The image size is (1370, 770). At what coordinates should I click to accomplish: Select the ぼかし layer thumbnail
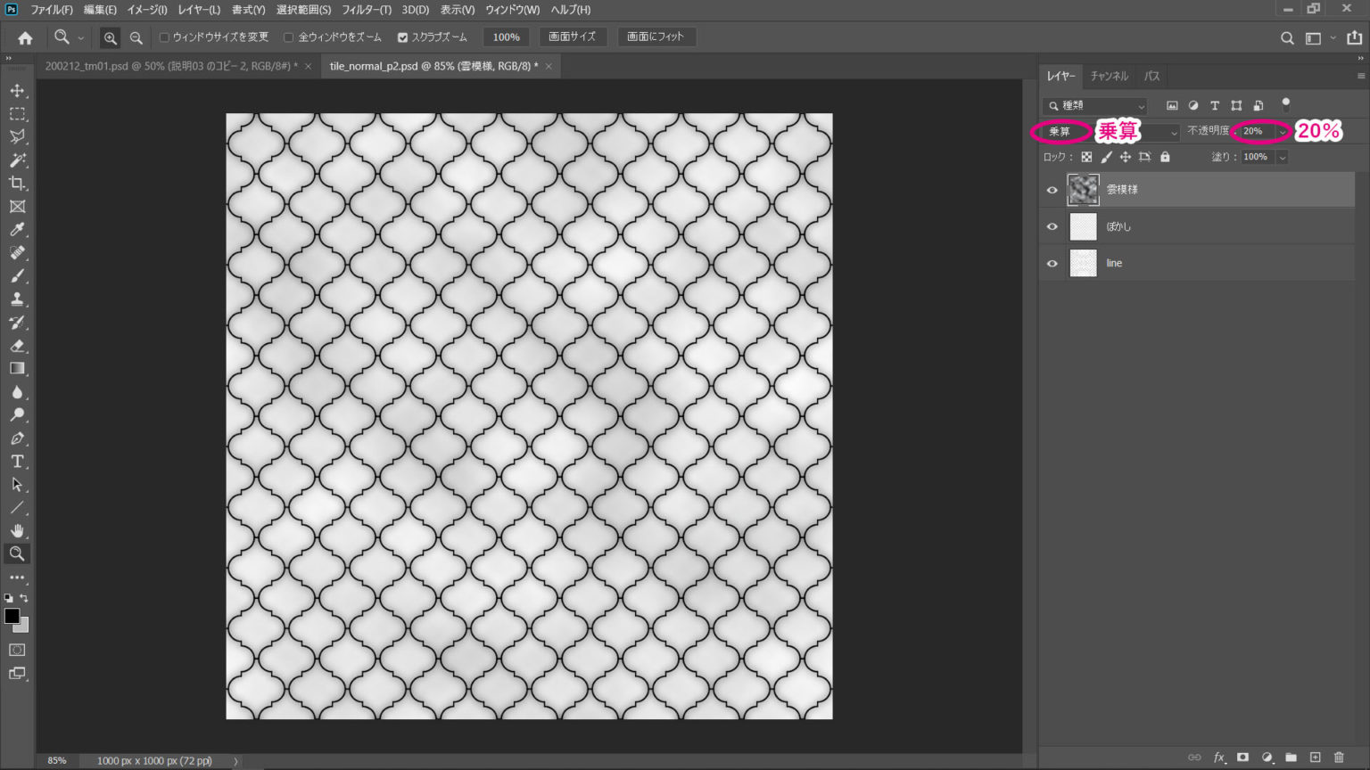coord(1083,226)
